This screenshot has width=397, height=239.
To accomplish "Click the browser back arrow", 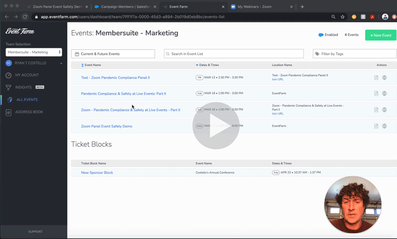I will [x=7, y=16].
